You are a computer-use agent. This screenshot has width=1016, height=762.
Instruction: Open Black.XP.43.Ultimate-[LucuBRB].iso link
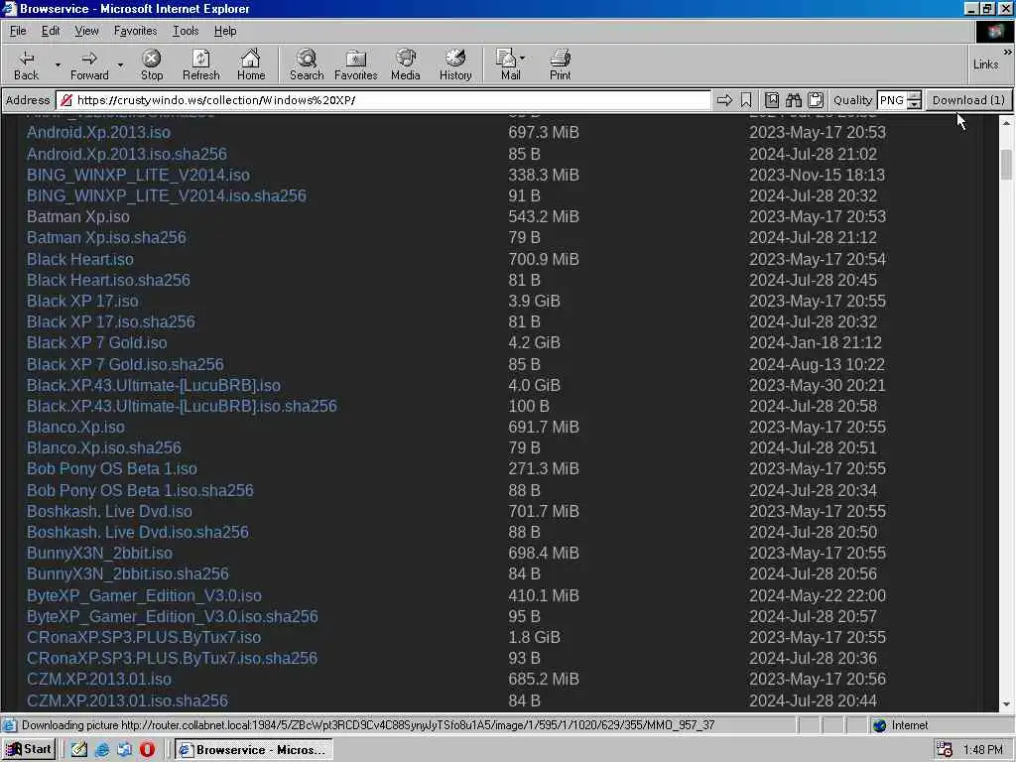tap(154, 386)
